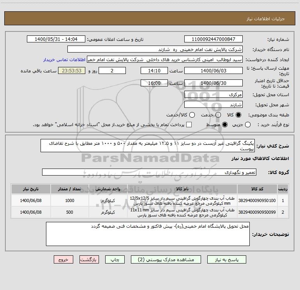Click need date 1400/06/08 in row 2
Image resolution: width=300 pixels, height=290 pixels.
(31, 213)
